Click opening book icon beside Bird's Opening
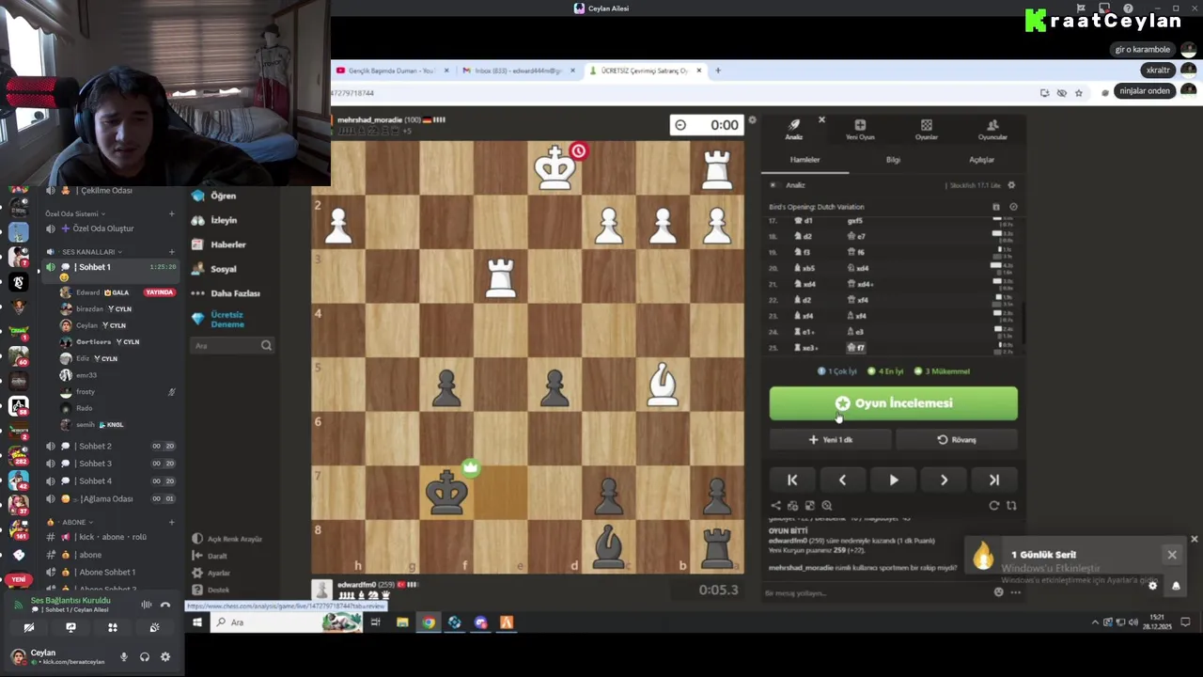This screenshot has width=1203, height=677. [x=996, y=207]
